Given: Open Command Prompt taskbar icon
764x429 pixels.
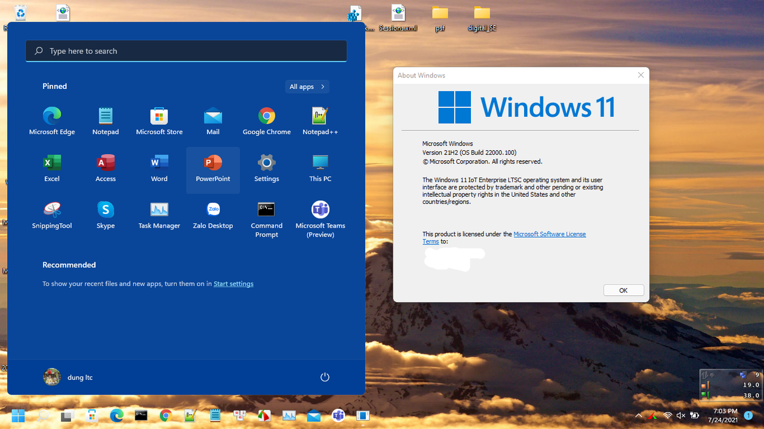Looking at the screenshot, I should (141, 415).
